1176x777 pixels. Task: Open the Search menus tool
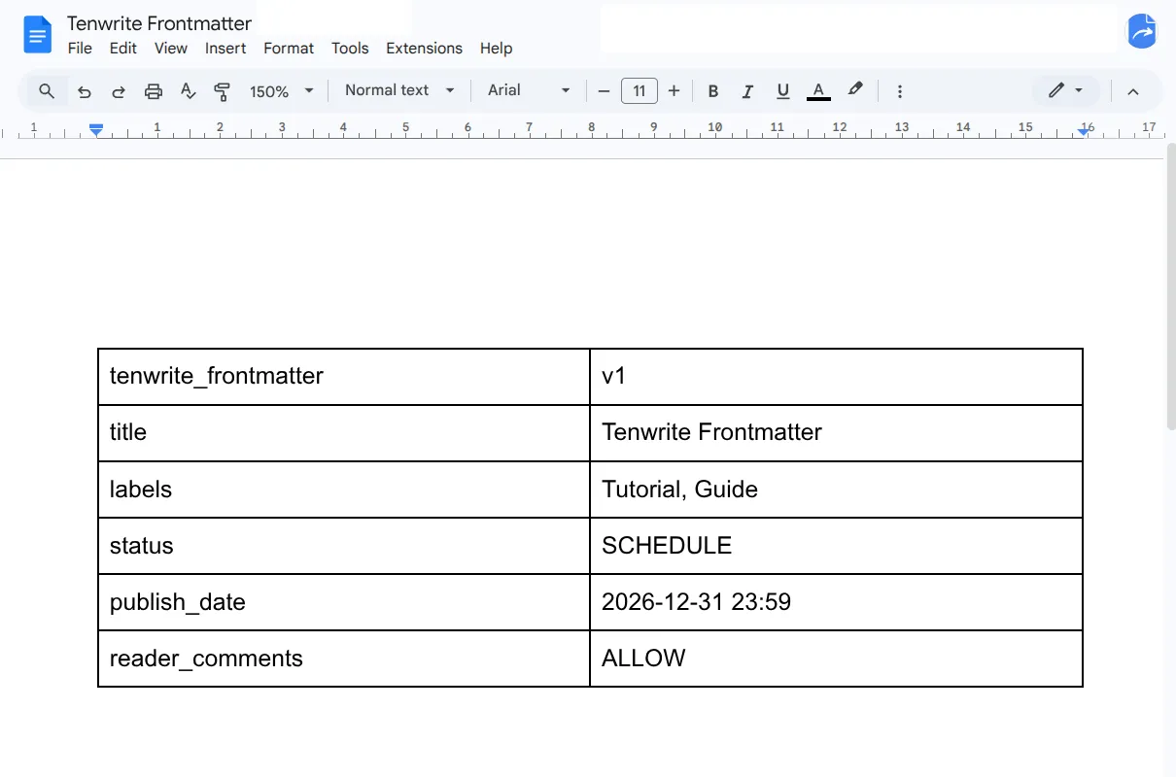point(46,90)
